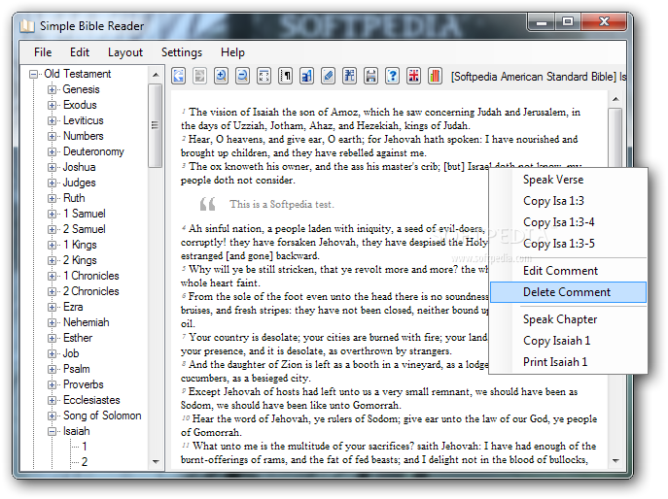
Task: Click the fullscreen view toolbar icon
Action: (x=264, y=76)
